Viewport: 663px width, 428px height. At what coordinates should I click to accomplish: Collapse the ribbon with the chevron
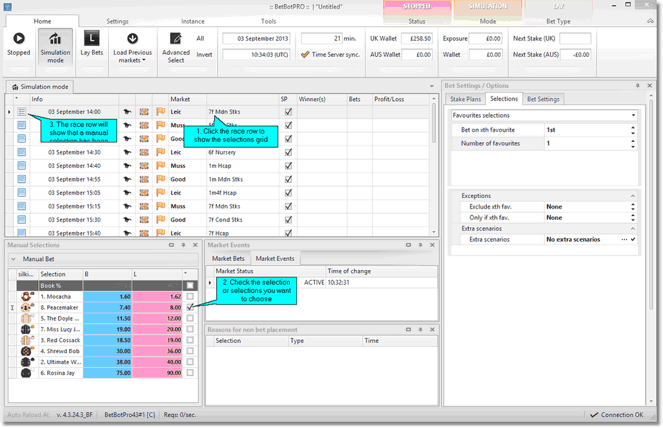(x=651, y=21)
